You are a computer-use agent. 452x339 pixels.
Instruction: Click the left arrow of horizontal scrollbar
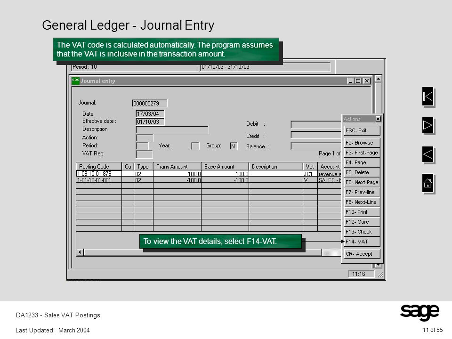point(80,252)
